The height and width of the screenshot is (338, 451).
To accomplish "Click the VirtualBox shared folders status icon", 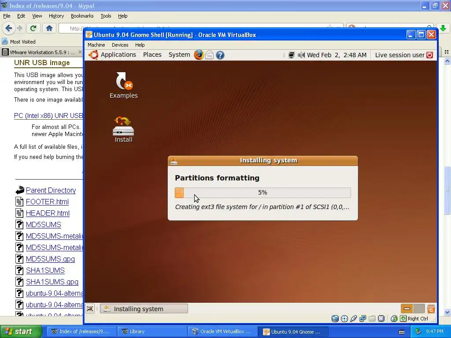I will 372,319.
